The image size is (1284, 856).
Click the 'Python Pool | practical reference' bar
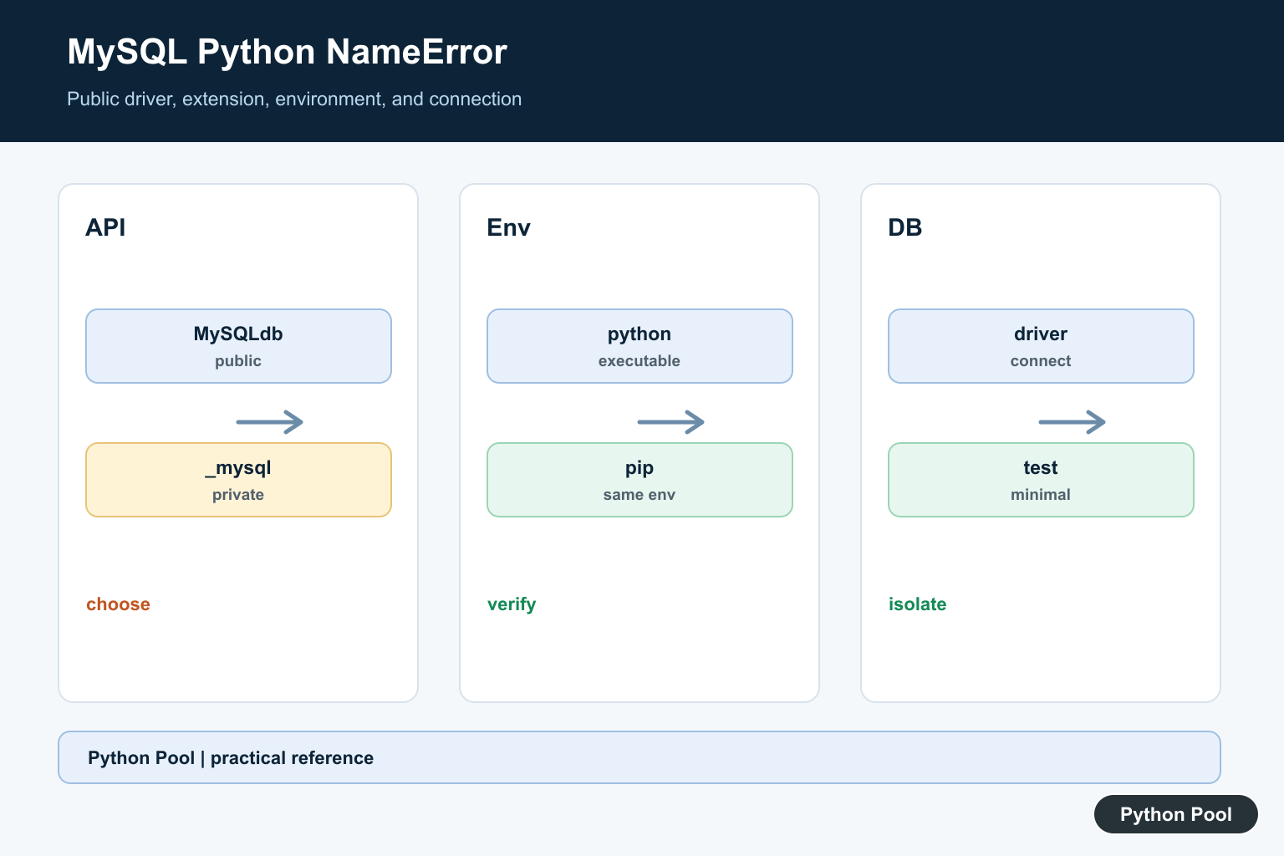click(639, 757)
